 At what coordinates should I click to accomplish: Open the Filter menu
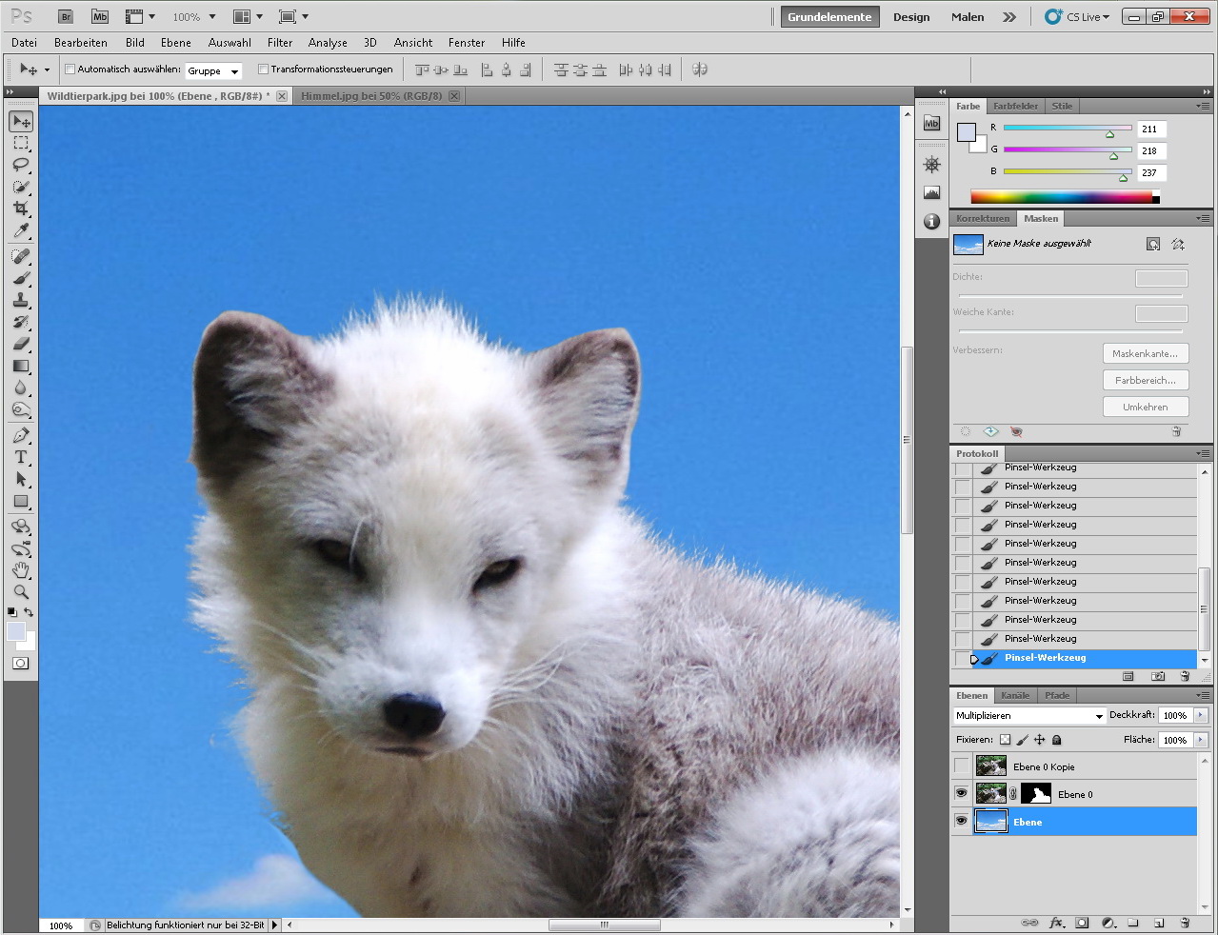[x=280, y=43]
